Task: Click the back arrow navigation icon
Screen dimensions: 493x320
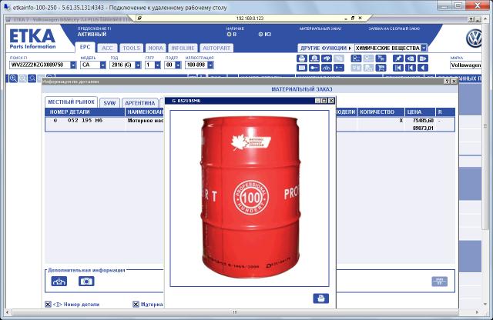Action: 423,68
